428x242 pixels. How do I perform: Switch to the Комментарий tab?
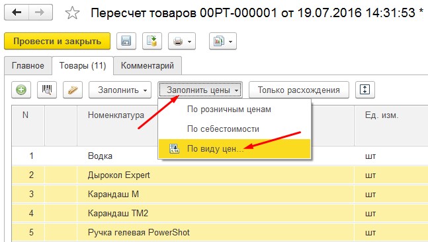[x=148, y=65]
